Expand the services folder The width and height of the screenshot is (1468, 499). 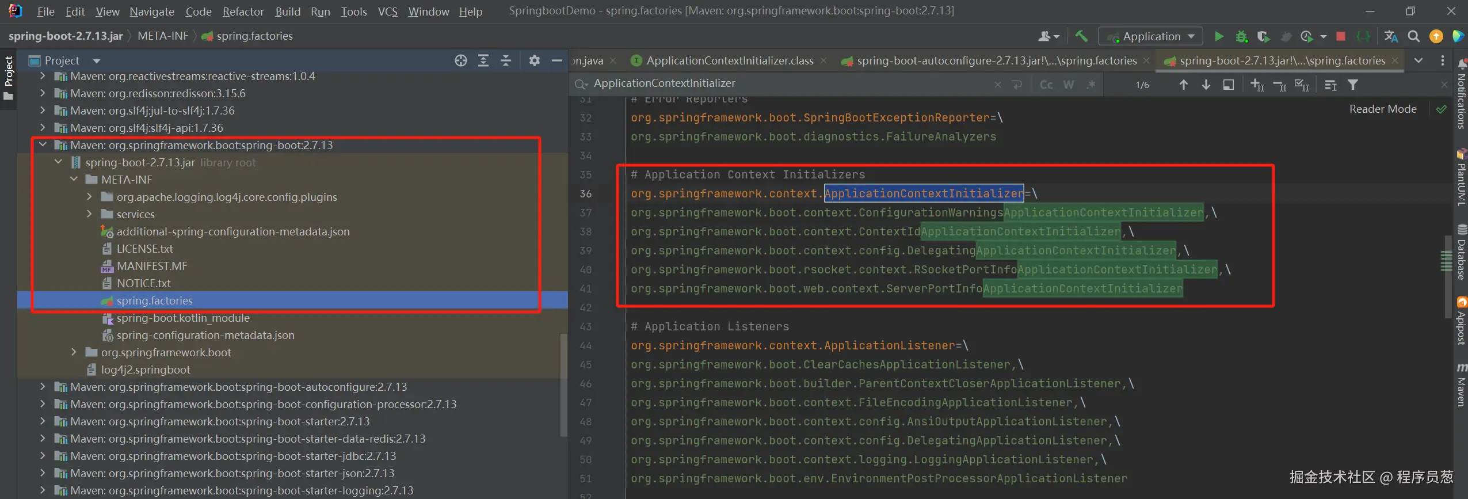89,214
